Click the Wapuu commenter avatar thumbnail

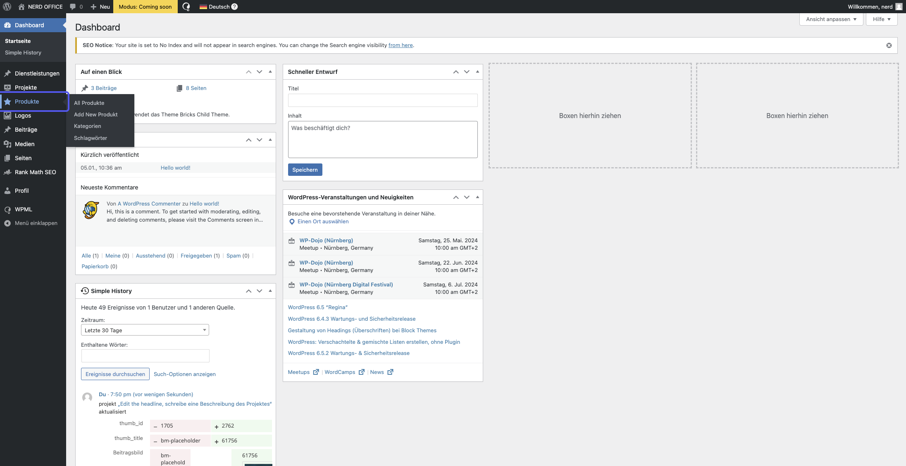[91, 211]
